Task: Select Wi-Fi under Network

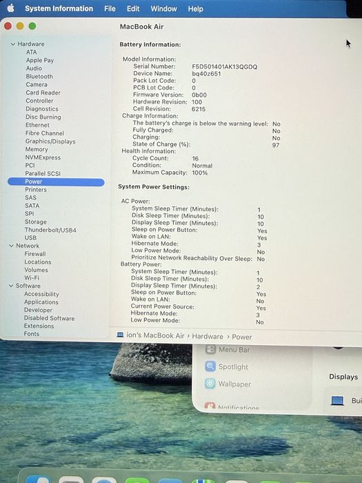Action: 32,277
